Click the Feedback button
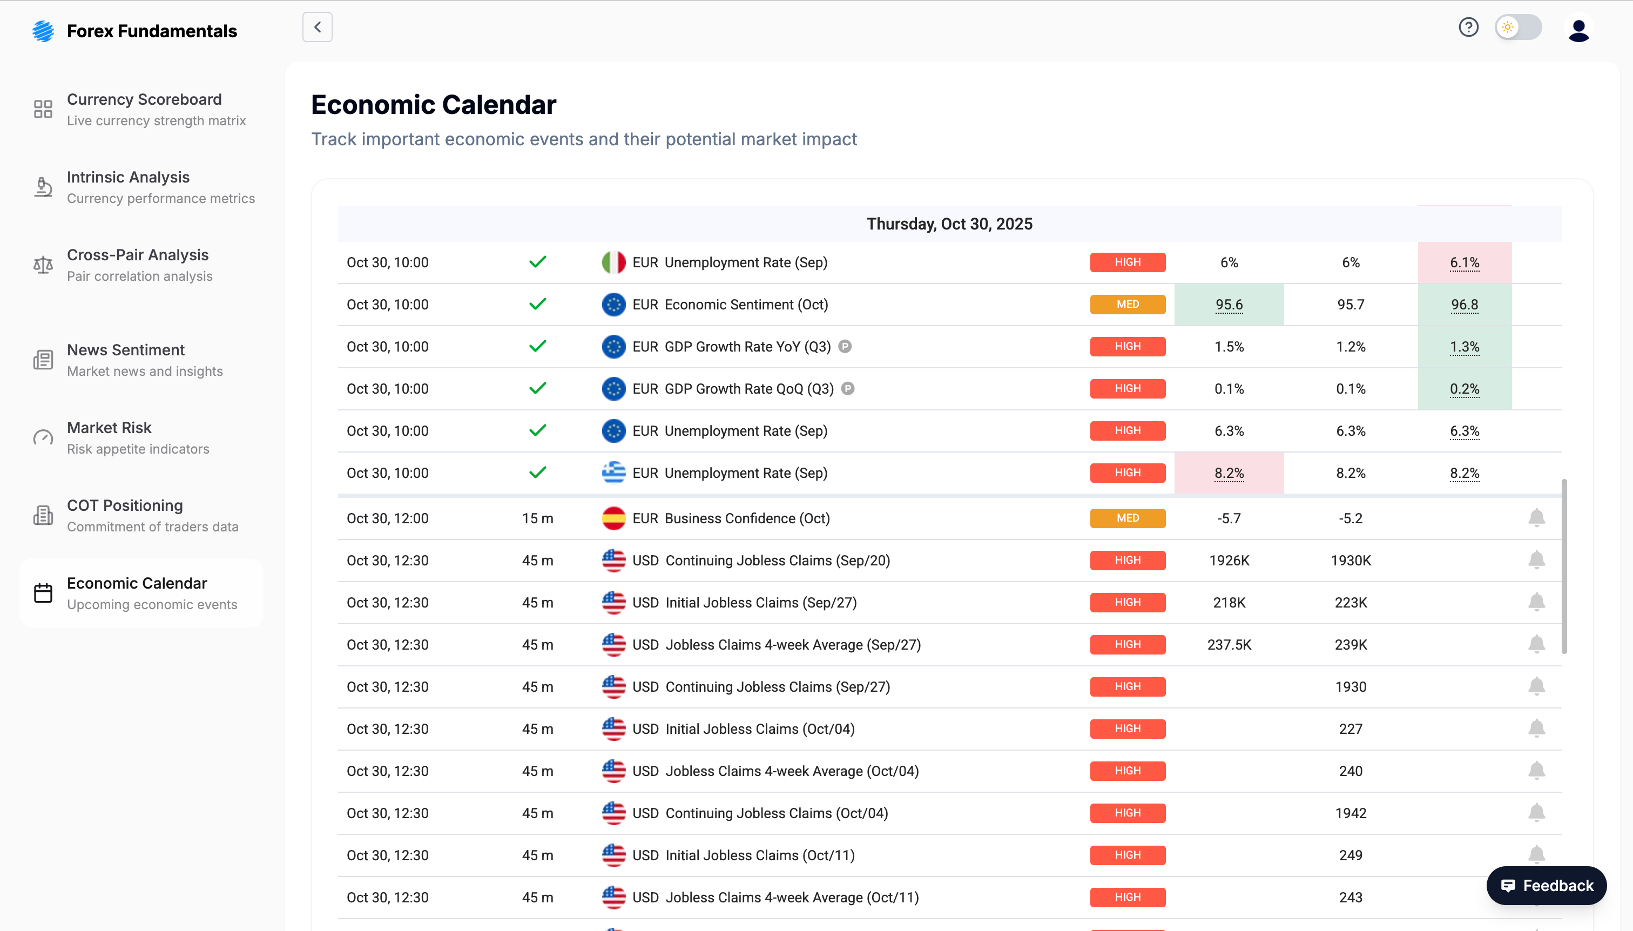 1546,886
